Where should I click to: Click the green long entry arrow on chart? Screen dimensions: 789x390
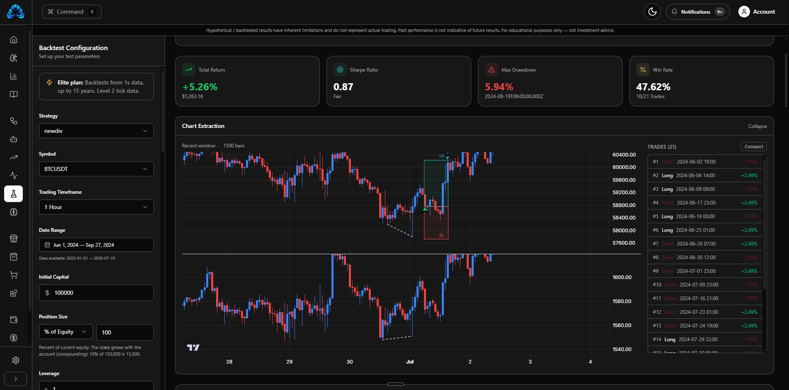pos(425,209)
